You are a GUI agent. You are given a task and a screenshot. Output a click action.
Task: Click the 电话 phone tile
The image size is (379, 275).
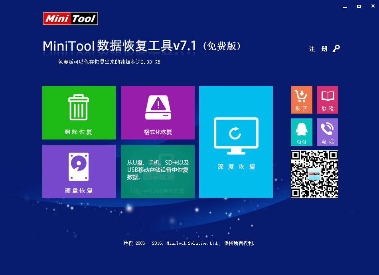pyautogui.click(x=328, y=132)
